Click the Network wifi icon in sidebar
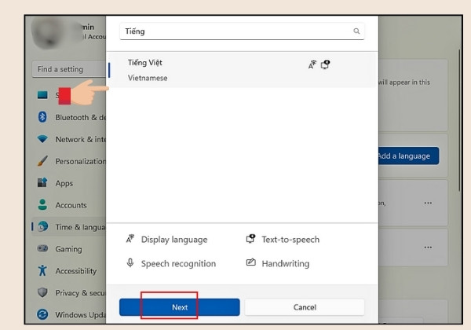The image size is (471, 330). point(42,139)
